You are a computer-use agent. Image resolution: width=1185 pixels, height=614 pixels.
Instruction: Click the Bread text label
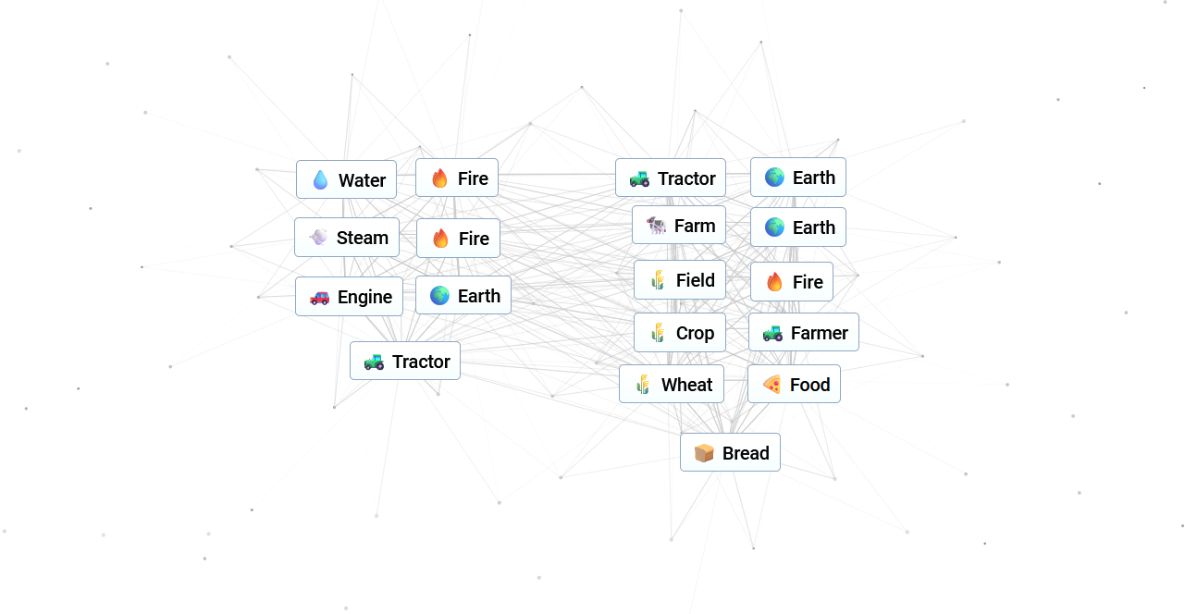click(x=746, y=453)
